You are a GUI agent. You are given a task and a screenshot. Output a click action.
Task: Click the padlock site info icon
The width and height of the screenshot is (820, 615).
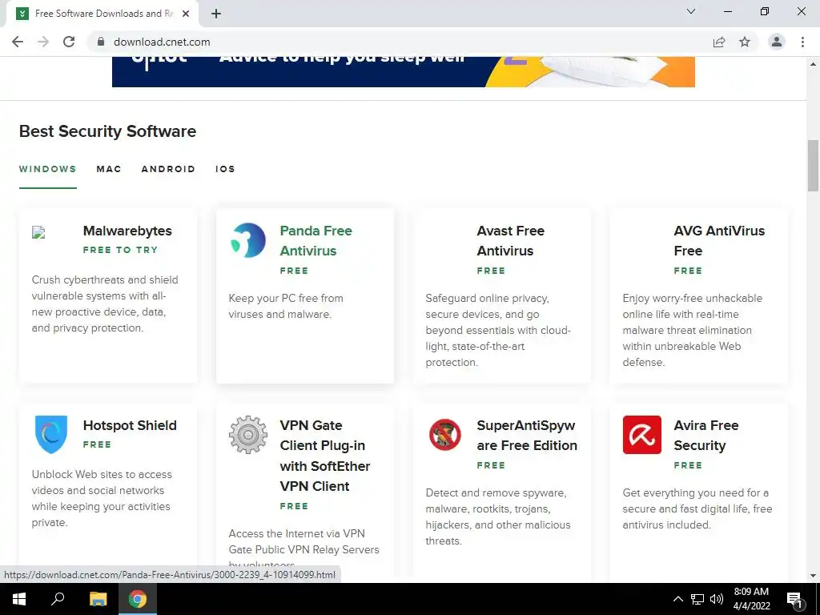(x=101, y=42)
